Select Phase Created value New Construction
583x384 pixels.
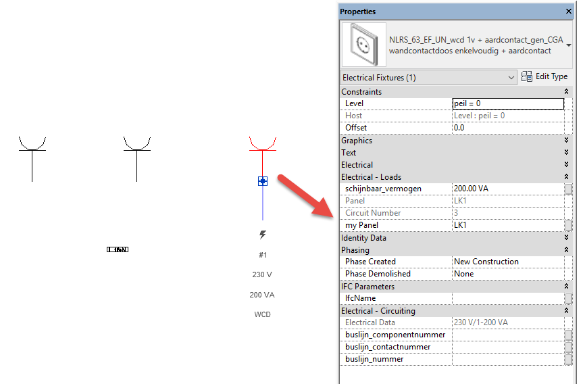coord(508,262)
